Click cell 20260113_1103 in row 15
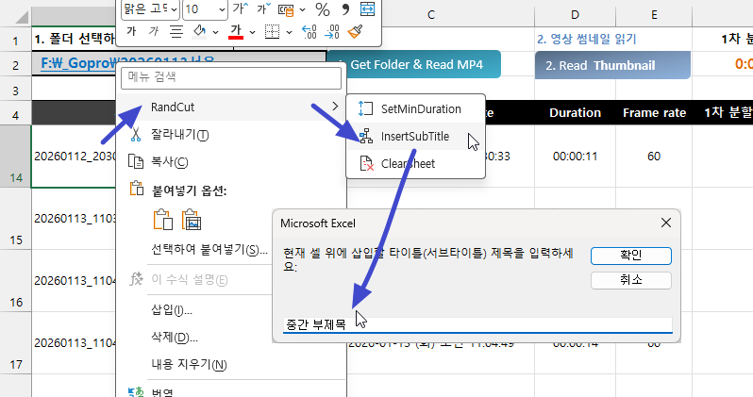The image size is (753, 397). click(x=75, y=219)
